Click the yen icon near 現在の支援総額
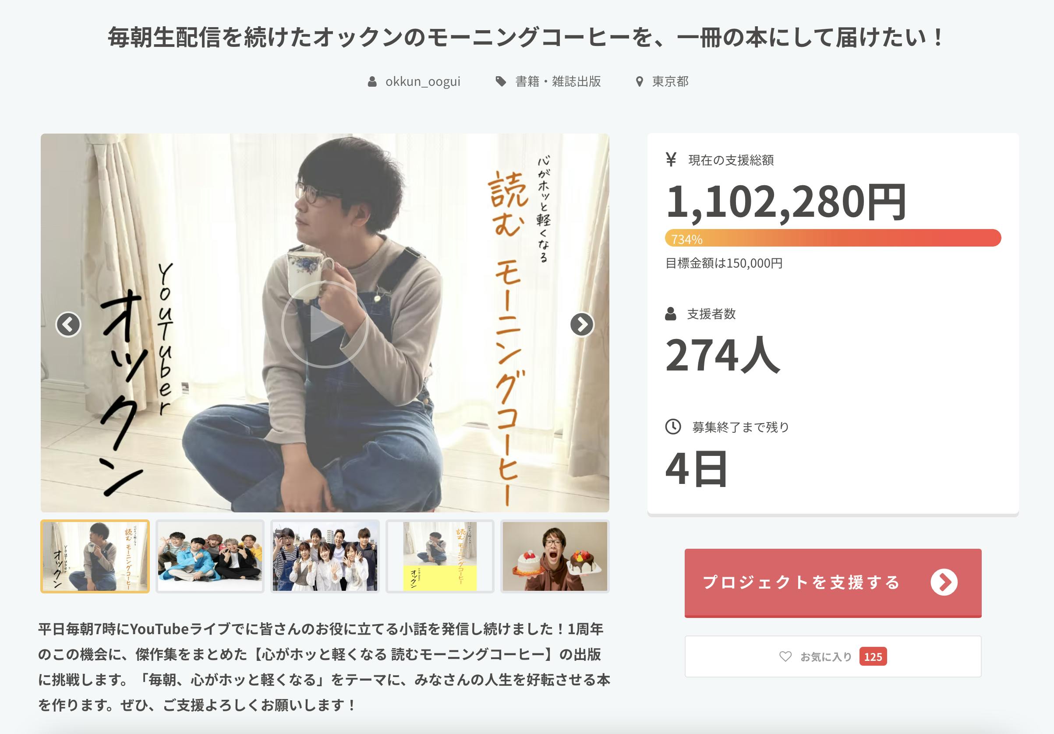The width and height of the screenshot is (1054, 734). click(x=671, y=159)
